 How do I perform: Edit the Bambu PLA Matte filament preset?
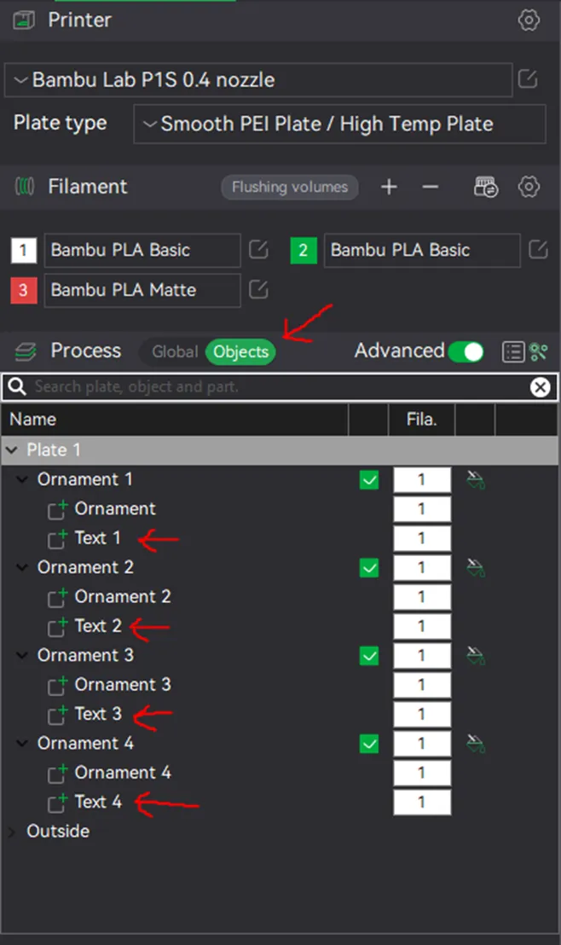[257, 290]
